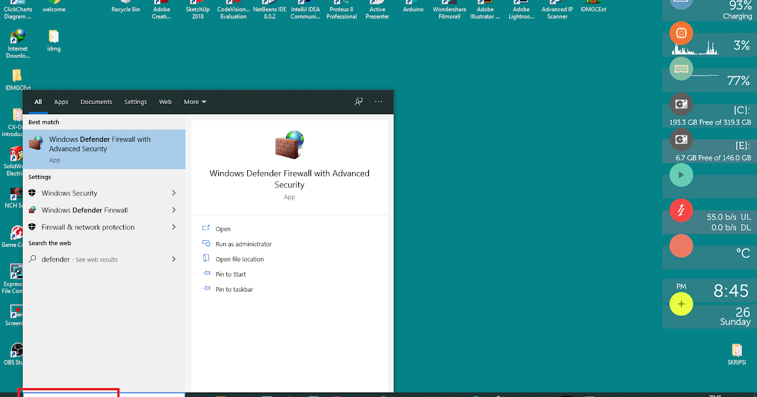Select the SketchUp 2018 desktop shortcut

pos(197,9)
